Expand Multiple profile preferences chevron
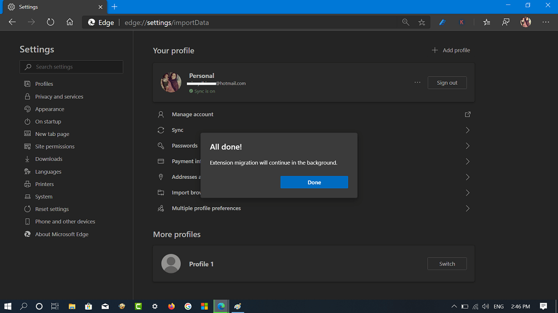 [x=468, y=208]
